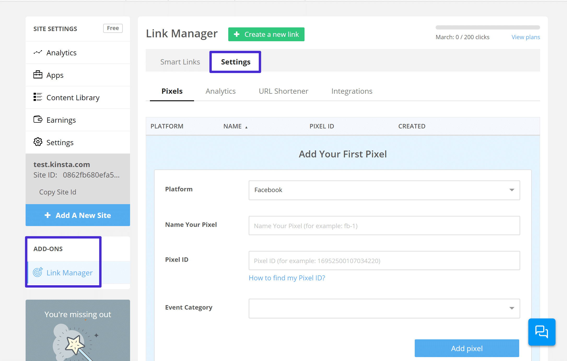Click the Add pixel button
Image resolution: width=567 pixels, height=361 pixels.
point(467,349)
